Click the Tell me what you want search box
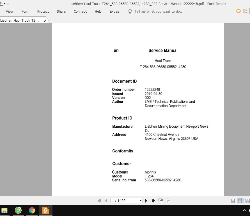Viewport: 250px width, 216px height. point(158,12)
